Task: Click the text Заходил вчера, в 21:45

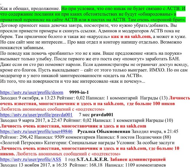Action: pyautogui.click(x=155, y=131)
